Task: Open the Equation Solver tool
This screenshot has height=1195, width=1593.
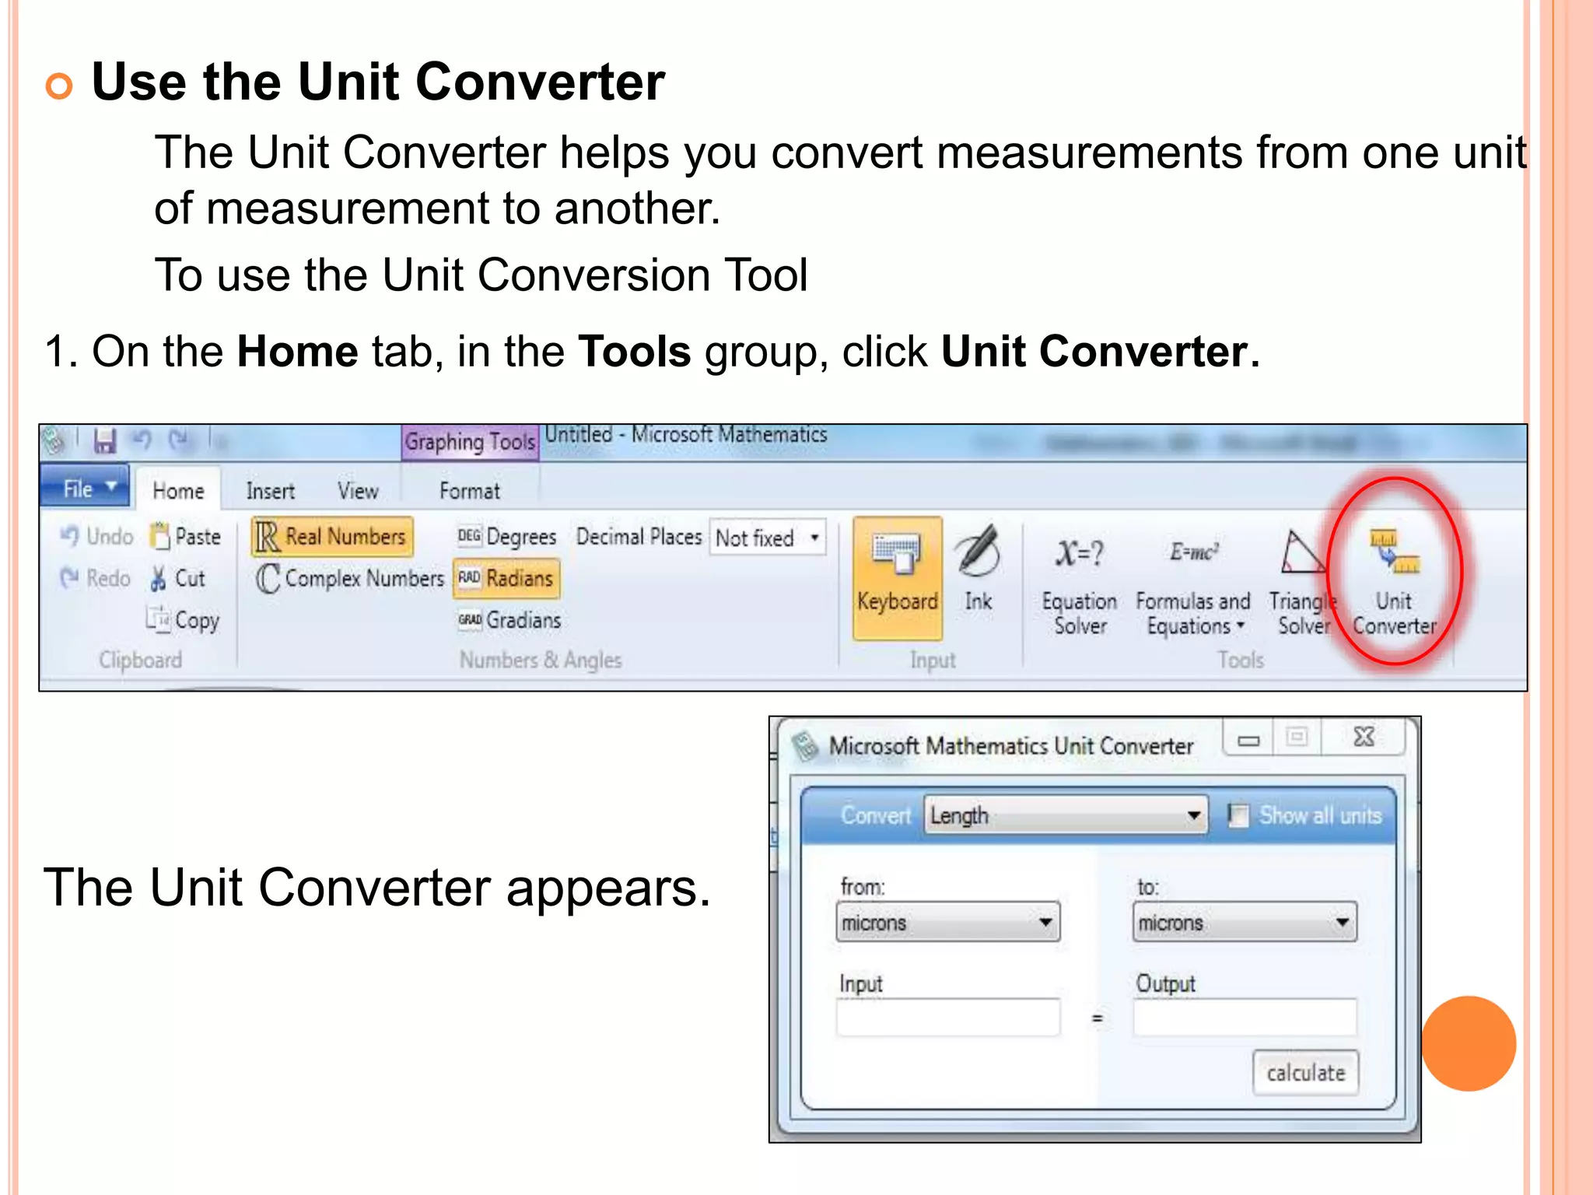Action: pos(1080,585)
